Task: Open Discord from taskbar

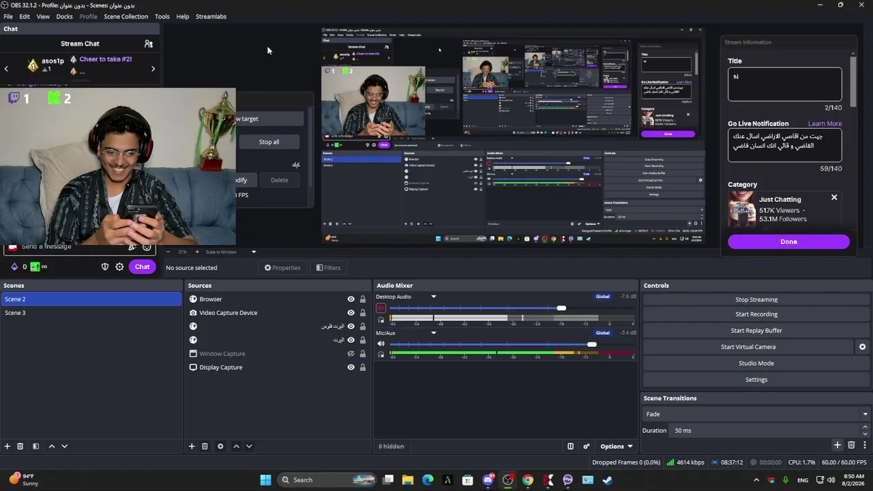Action: point(488,480)
